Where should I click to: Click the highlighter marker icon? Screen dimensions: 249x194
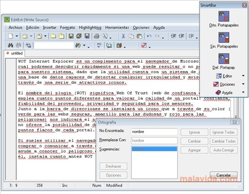tap(78, 45)
